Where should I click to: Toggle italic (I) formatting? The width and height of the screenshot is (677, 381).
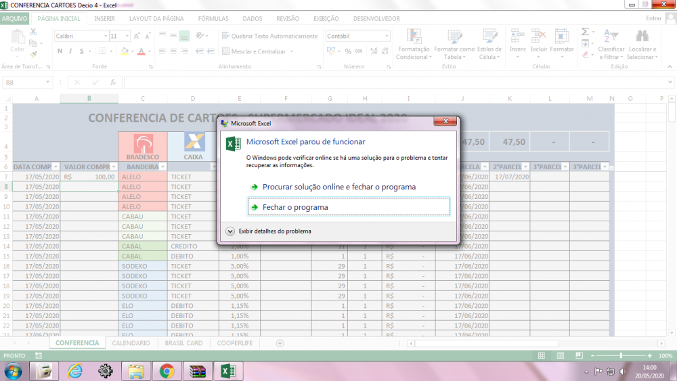tap(71, 51)
